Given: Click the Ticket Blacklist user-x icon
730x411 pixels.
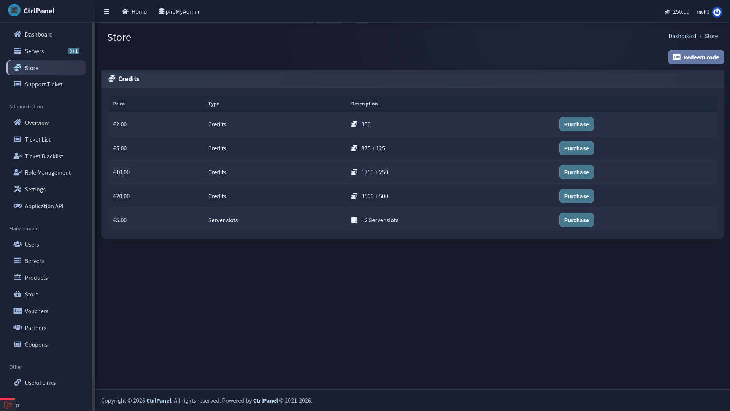Looking at the screenshot, I should [17, 156].
